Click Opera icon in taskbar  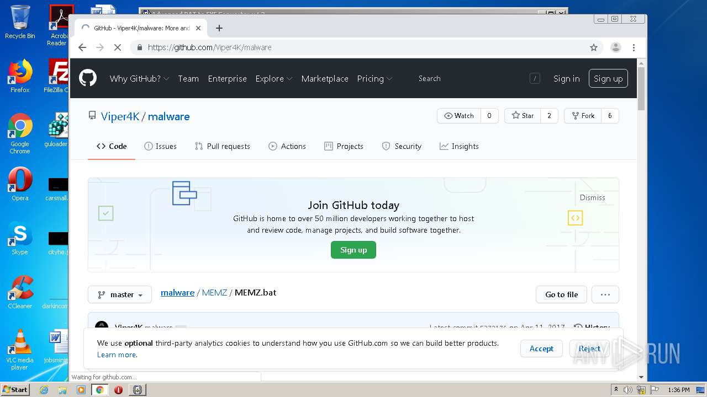pyautogui.click(x=118, y=390)
